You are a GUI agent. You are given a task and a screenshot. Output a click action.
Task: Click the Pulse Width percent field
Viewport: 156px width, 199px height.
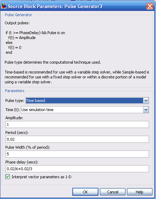[x=77, y=154]
